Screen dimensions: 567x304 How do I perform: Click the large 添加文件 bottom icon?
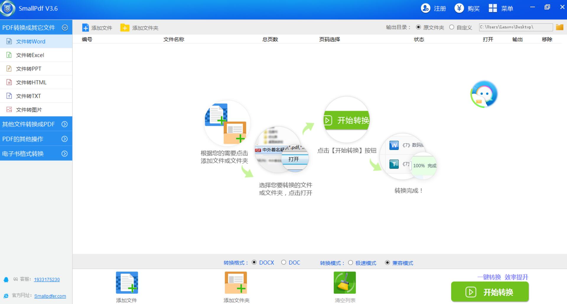[127, 282]
